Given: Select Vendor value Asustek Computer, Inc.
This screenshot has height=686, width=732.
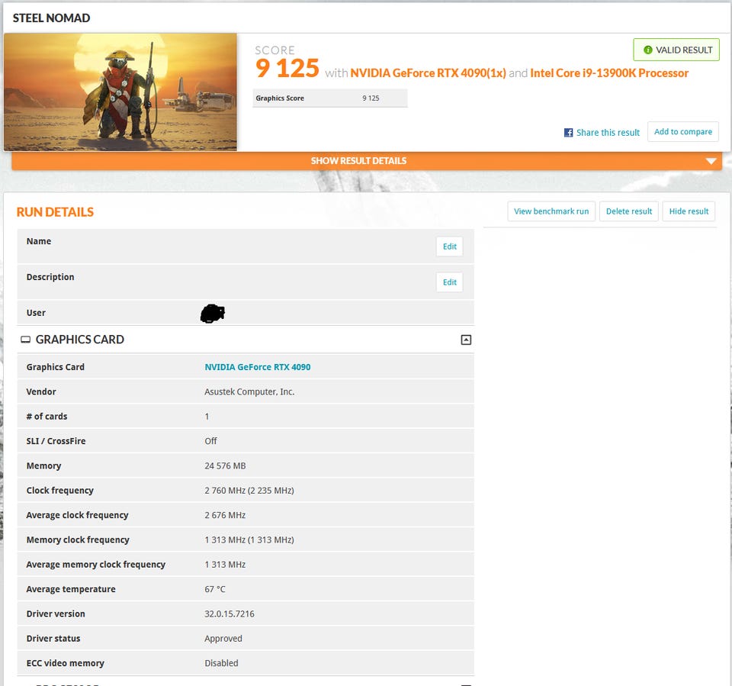Looking at the screenshot, I should tap(249, 392).
